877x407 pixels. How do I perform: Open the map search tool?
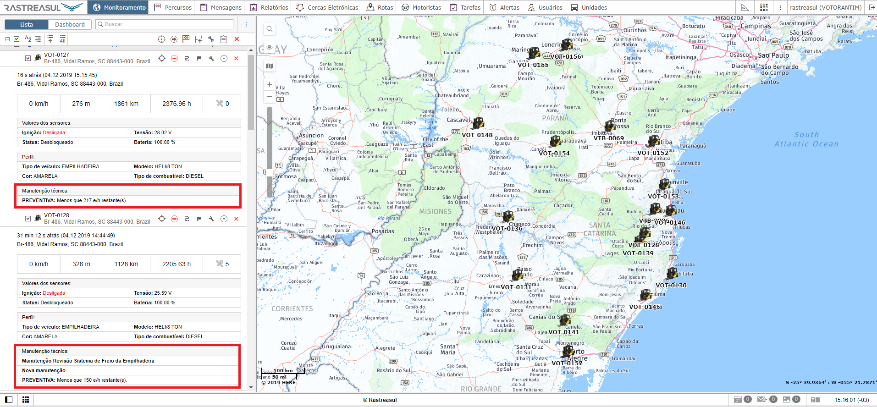[x=270, y=29]
